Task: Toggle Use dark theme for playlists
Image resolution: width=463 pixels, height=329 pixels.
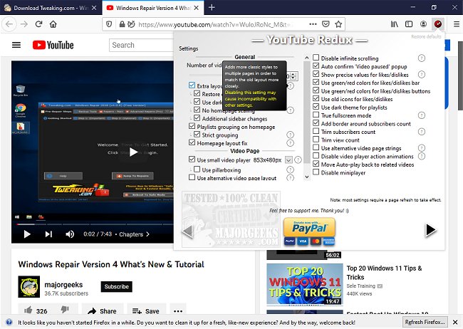Action: tap(316, 107)
